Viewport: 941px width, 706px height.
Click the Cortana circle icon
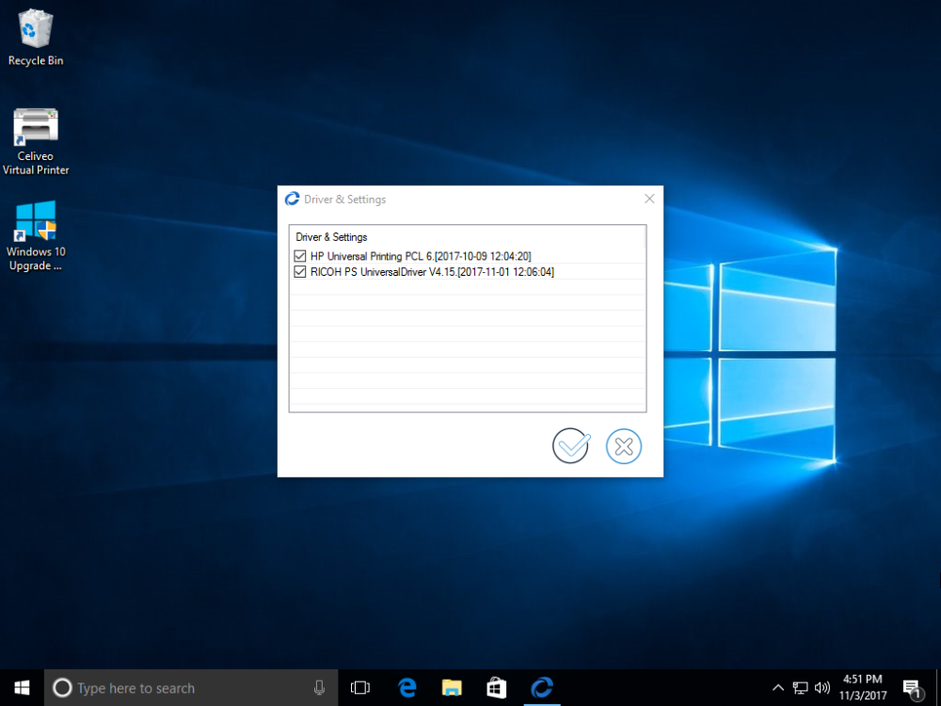point(62,688)
